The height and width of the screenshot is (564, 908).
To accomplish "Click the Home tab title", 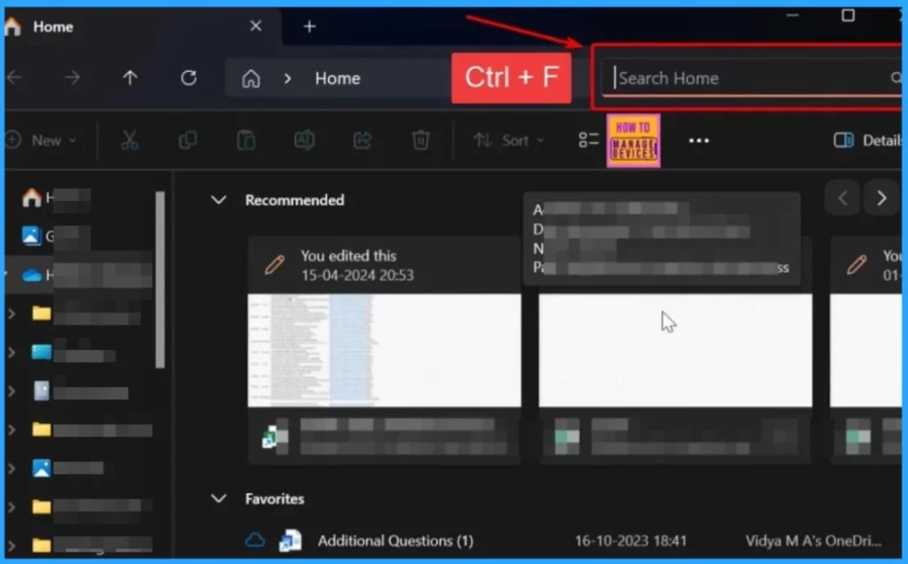I will pyautogui.click(x=52, y=27).
